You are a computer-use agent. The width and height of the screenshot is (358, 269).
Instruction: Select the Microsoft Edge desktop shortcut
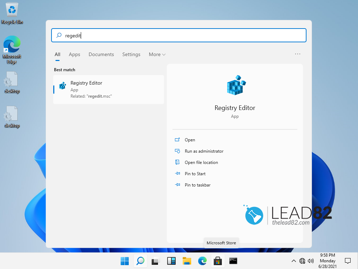pos(12,49)
